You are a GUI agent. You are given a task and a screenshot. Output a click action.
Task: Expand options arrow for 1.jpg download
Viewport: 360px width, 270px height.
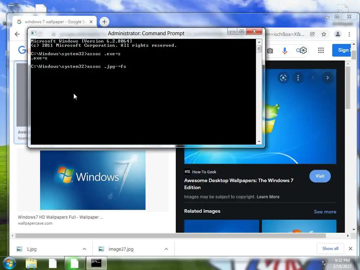tap(84, 249)
